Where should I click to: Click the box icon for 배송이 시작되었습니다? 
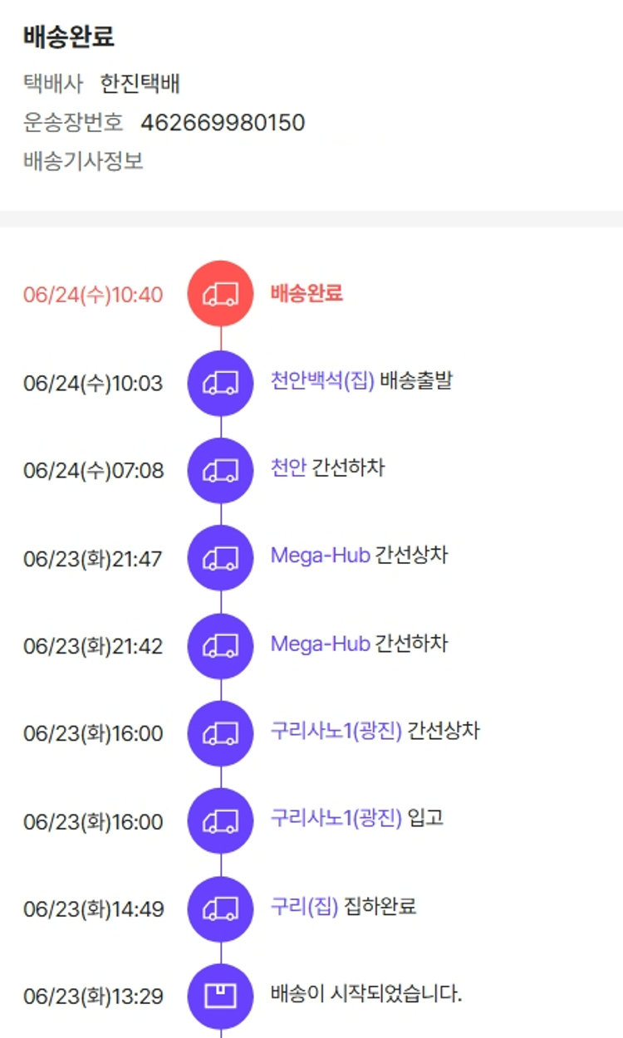tap(221, 996)
